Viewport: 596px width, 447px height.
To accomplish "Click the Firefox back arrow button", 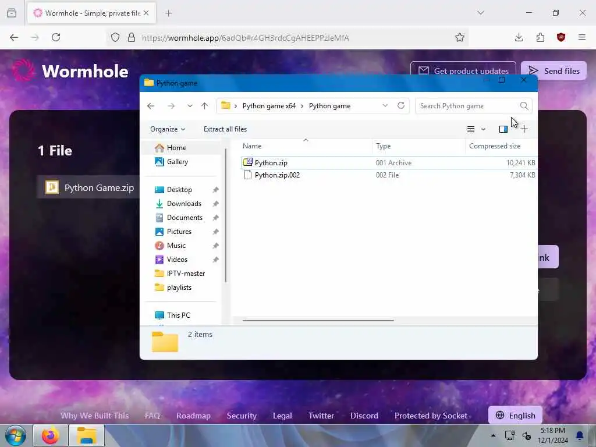I will [x=14, y=37].
